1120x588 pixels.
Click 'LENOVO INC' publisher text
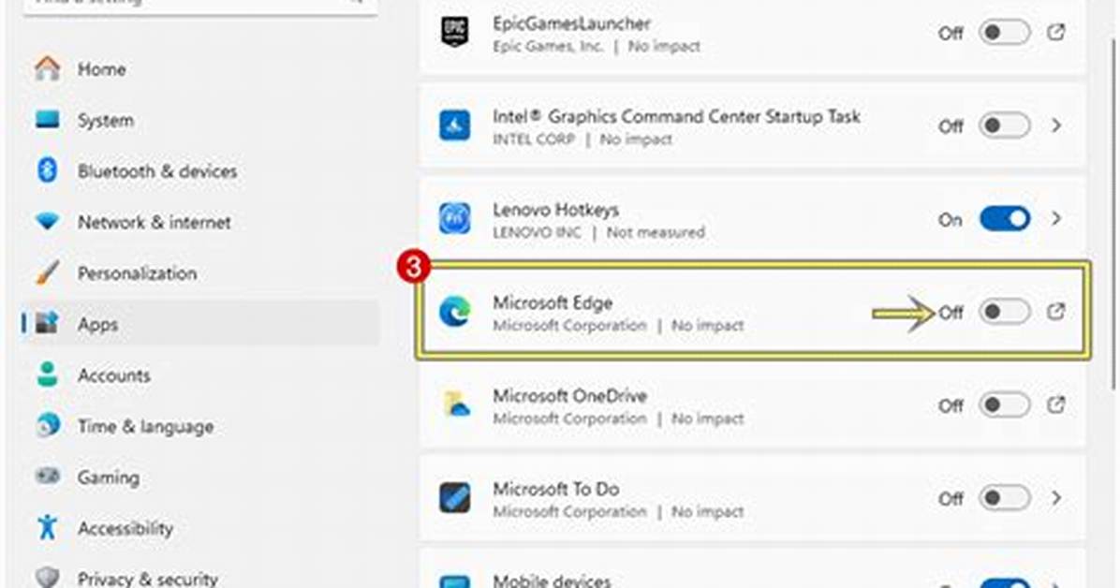click(x=538, y=232)
